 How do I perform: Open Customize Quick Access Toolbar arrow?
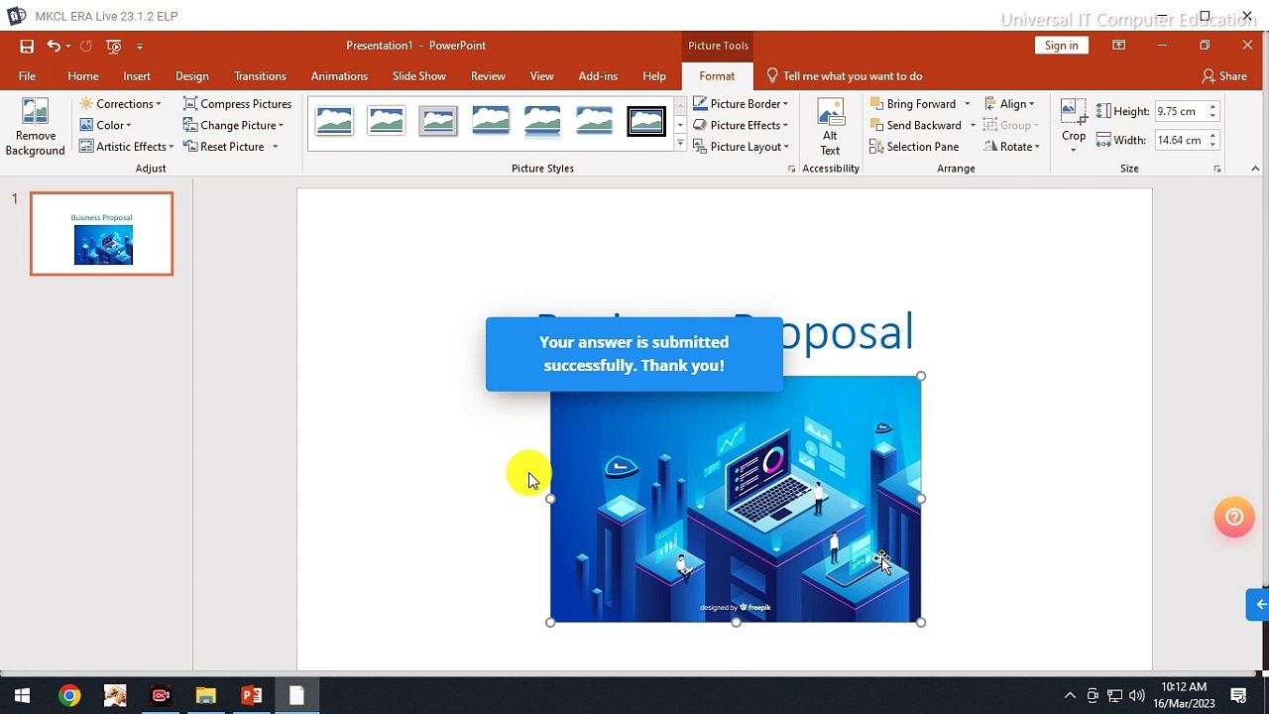click(140, 46)
